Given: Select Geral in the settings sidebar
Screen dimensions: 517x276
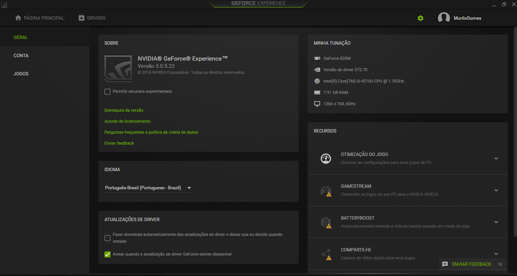Looking at the screenshot, I should pyautogui.click(x=45, y=37).
